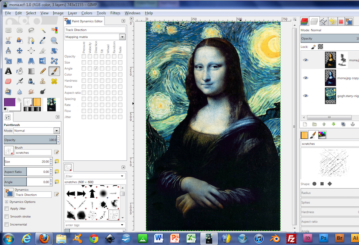Open the Paths tab icon
Viewport: 359px width, 245px height.
[323, 22]
